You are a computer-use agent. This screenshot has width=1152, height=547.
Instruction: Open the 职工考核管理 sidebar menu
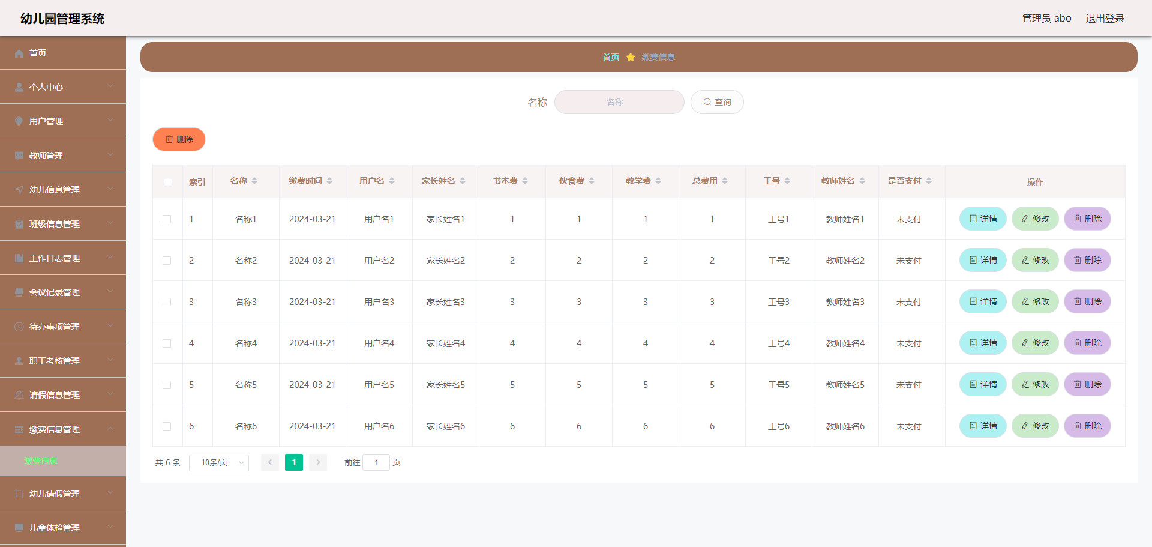[63, 361]
